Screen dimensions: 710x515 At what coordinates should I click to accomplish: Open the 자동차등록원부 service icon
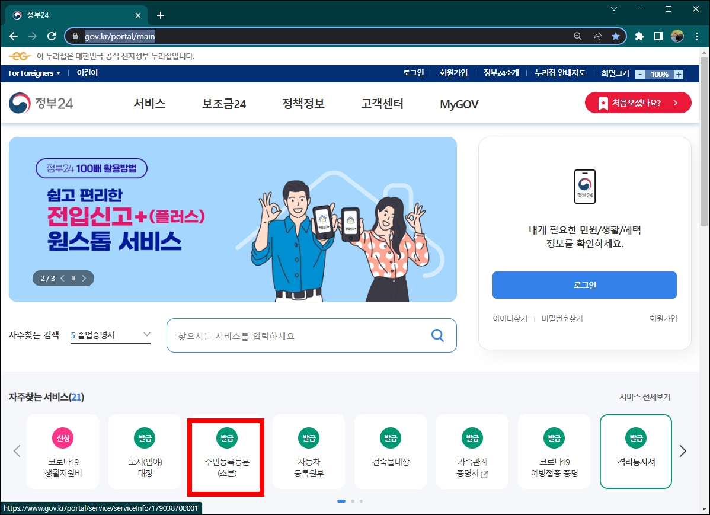pos(308,452)
